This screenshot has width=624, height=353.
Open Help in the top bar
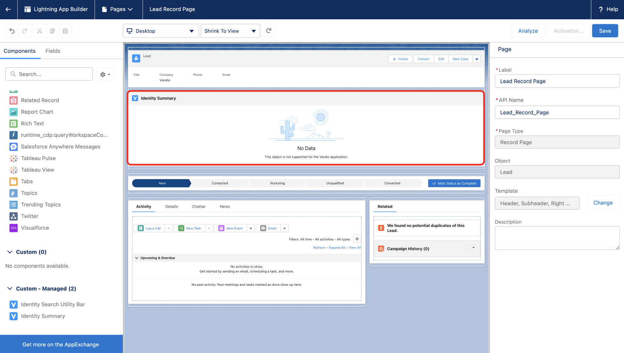click(x=608, y=9)
